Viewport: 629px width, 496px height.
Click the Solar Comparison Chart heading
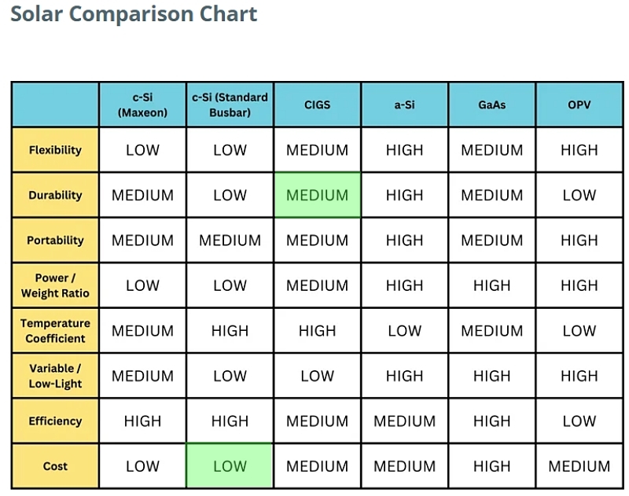(134, 14)
